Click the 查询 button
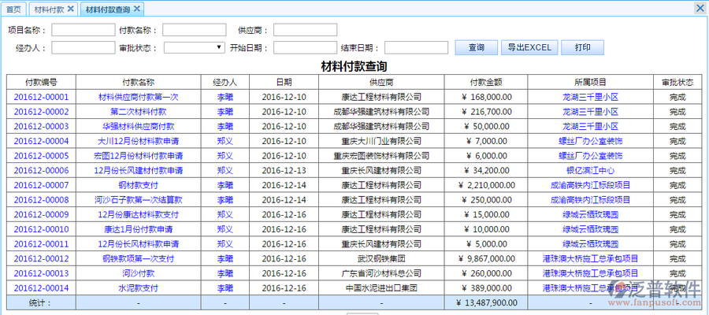 tap(476, 47)
